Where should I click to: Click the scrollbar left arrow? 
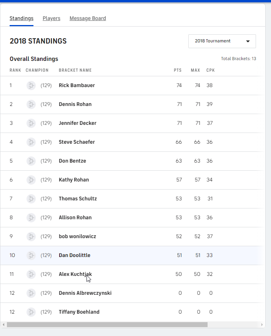click(3, 325)
